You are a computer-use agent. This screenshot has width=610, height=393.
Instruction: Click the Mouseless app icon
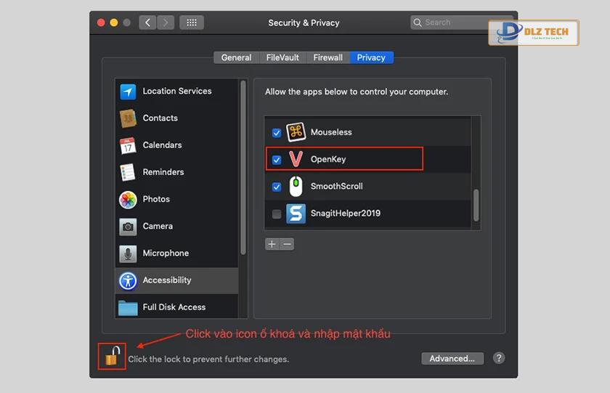coord(296,132)
